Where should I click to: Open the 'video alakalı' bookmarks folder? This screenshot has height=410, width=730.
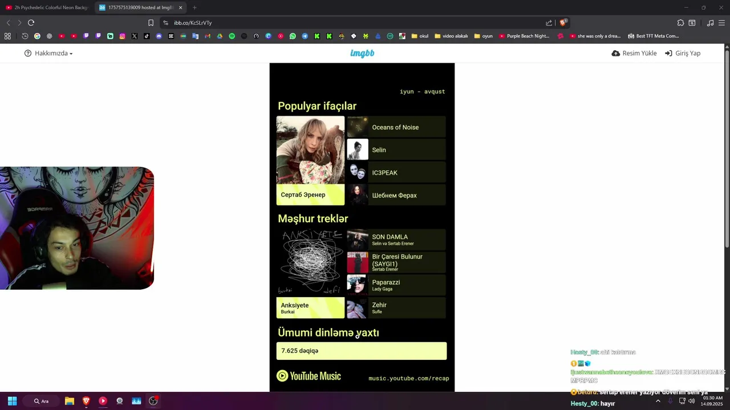tap(451, 36)
